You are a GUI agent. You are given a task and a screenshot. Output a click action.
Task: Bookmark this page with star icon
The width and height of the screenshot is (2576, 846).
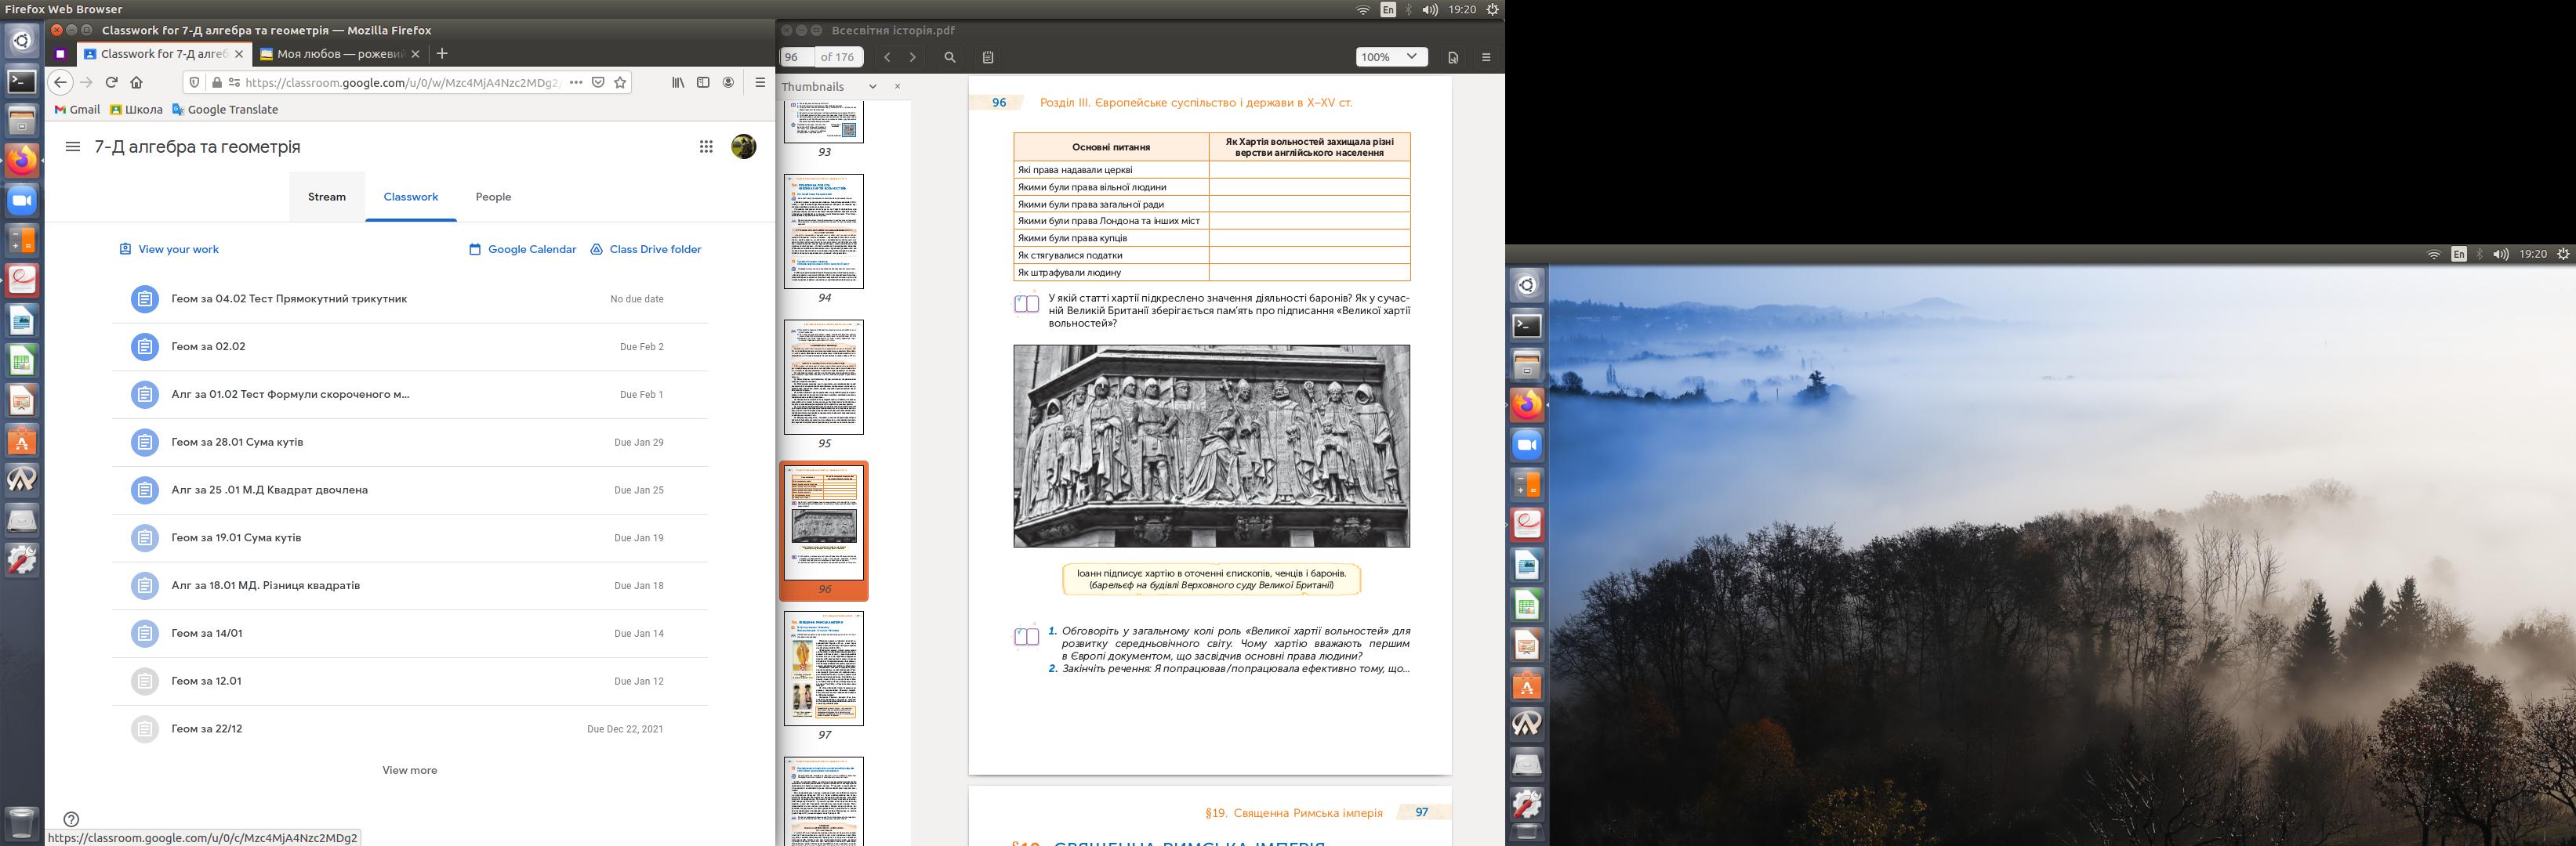[x=620, y=83]
